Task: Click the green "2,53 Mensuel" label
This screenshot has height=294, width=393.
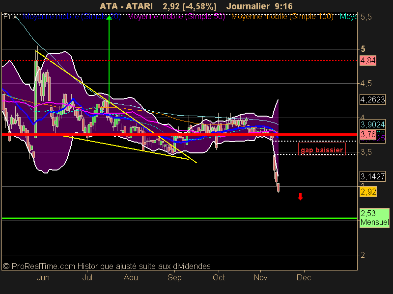Action: 374,218
